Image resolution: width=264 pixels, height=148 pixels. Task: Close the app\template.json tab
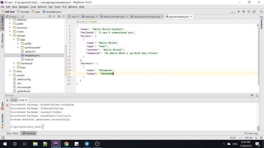(x=191, y=16)
